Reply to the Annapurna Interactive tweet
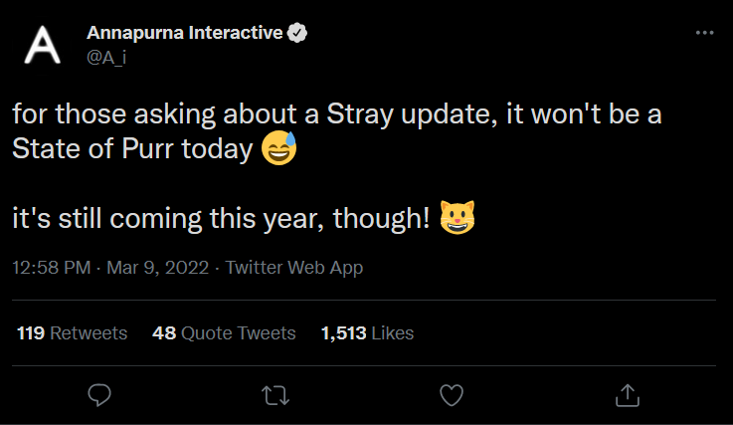The height and width of the screenshot is (425, 733). [98, 395]
